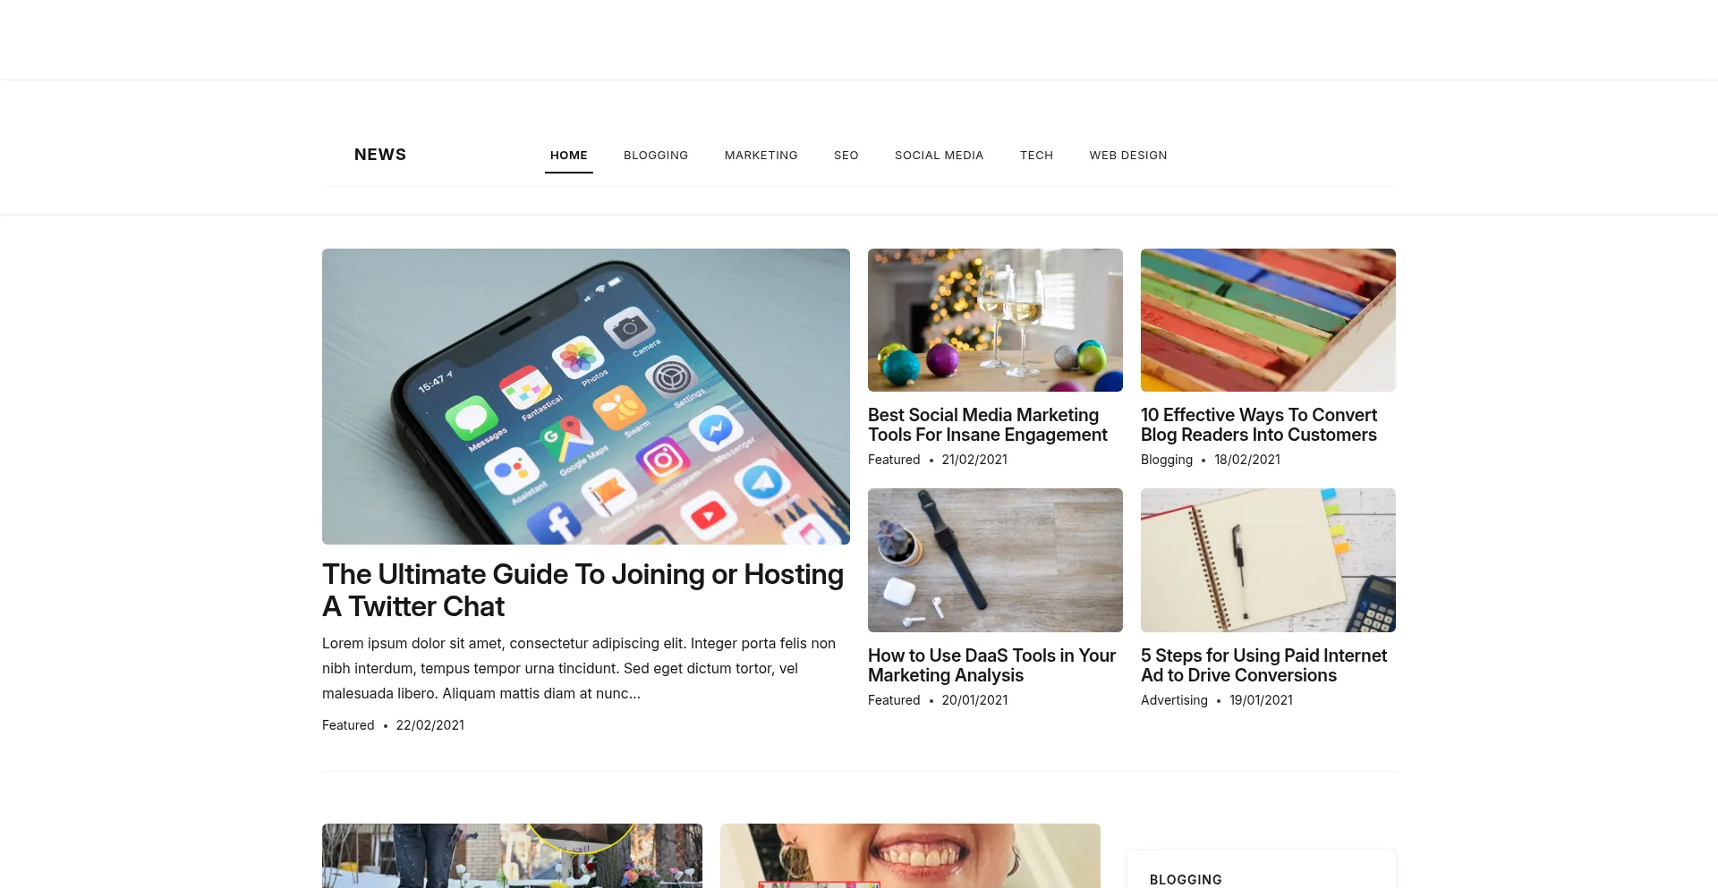Click the wine glasses and ornaments thumbnail
The width and height of the screenshot is (1718, 888).
point(995,320)
